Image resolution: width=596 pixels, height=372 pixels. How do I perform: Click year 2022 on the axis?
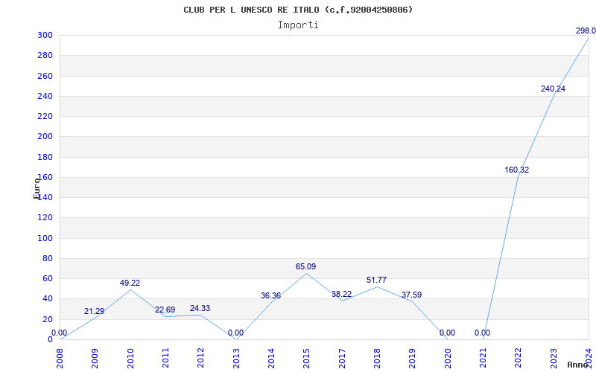(517, 357)
